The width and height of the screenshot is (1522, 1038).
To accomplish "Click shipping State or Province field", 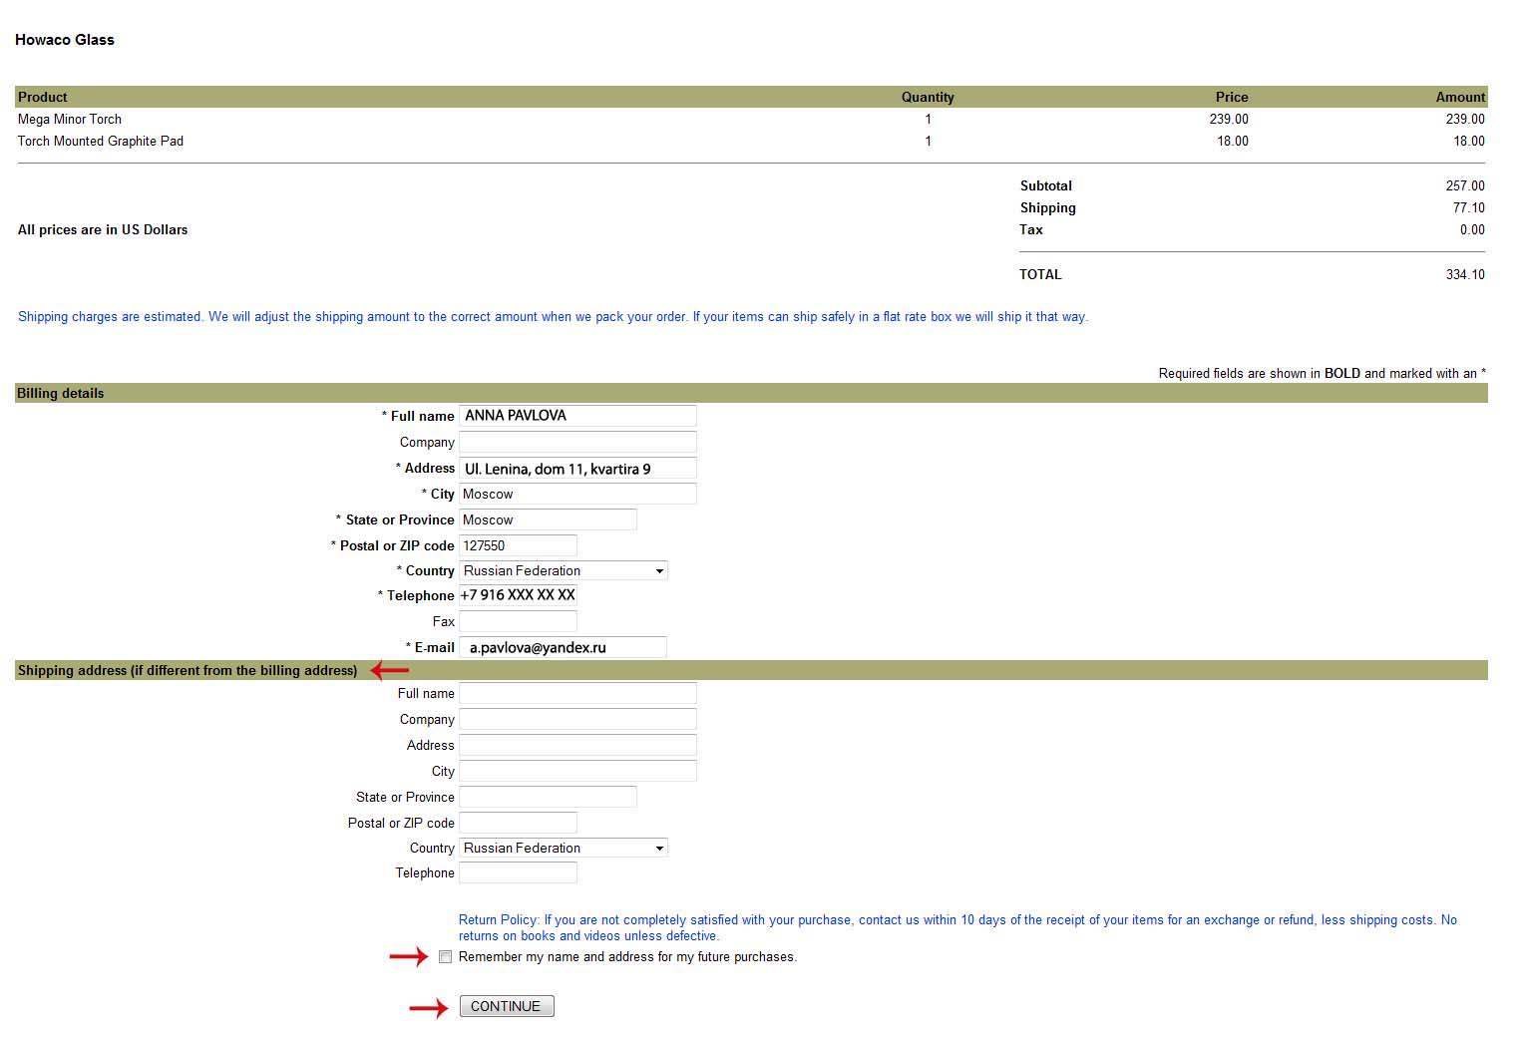I will [x=548, y=797].
